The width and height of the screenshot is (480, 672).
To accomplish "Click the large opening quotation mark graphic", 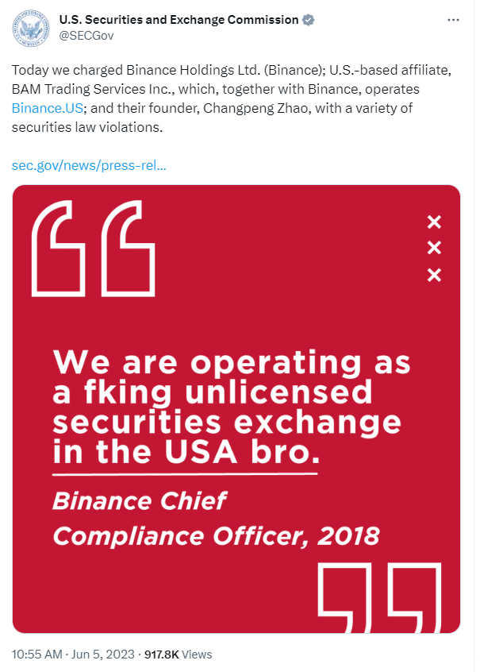I will click(x=93, y=248).
